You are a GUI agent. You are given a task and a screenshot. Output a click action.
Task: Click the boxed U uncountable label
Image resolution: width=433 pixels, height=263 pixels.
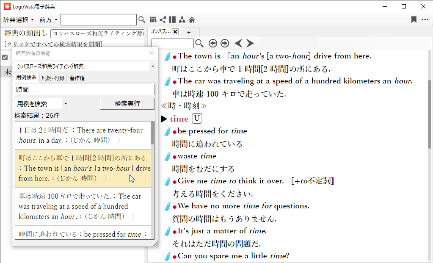click(x=197, y=118)
